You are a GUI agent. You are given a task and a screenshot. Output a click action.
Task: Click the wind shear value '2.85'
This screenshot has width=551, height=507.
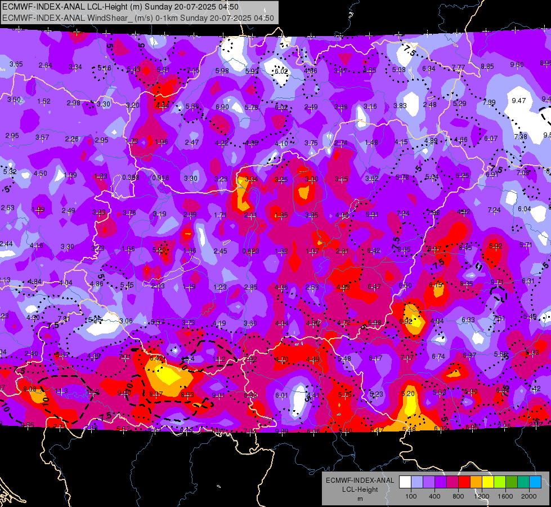(x=250, y=287)
